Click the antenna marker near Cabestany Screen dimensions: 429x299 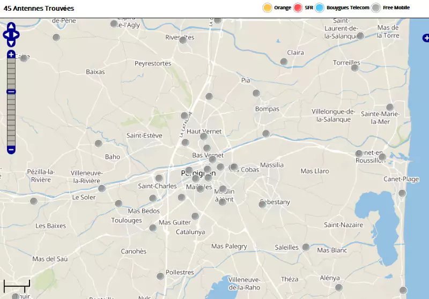262,204
